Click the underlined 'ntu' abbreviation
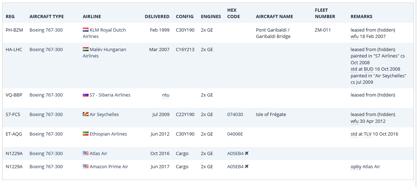This screenshot has height=187, width=417. pyautogui.click(x=166, y=95)
